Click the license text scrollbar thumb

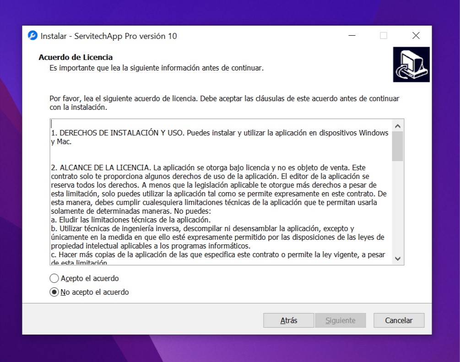pos(398,146)
